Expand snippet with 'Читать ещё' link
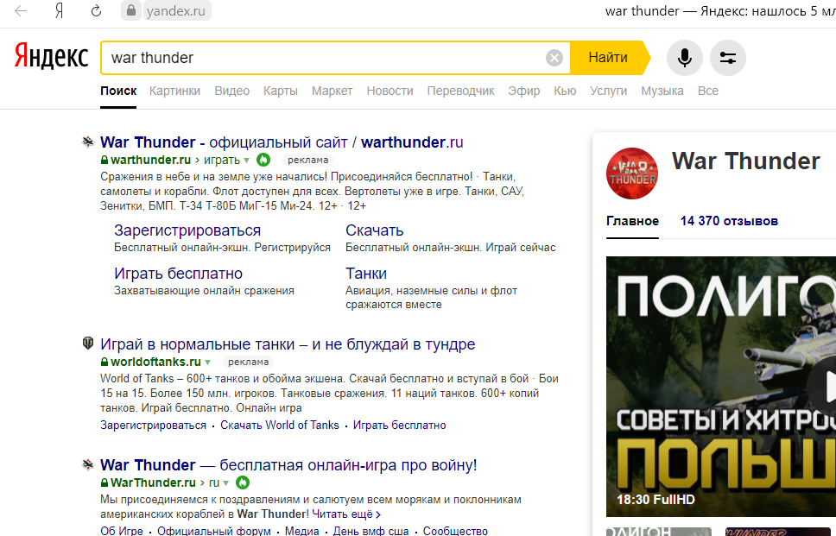836x536 pixels. click(x=346, y=514)
